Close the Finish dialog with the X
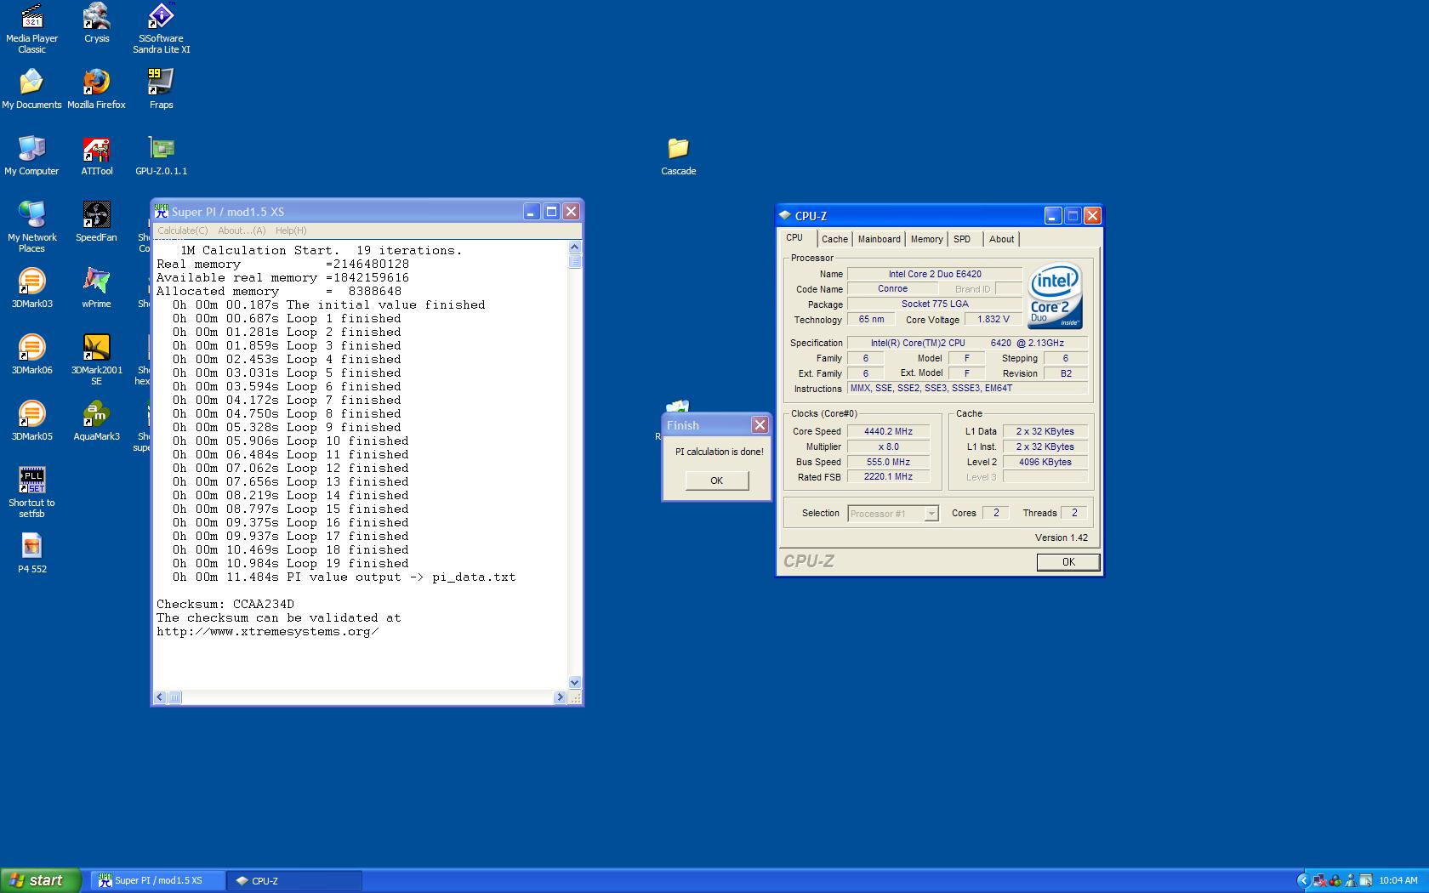1429x893 pixels. click(x=760, y=425)
